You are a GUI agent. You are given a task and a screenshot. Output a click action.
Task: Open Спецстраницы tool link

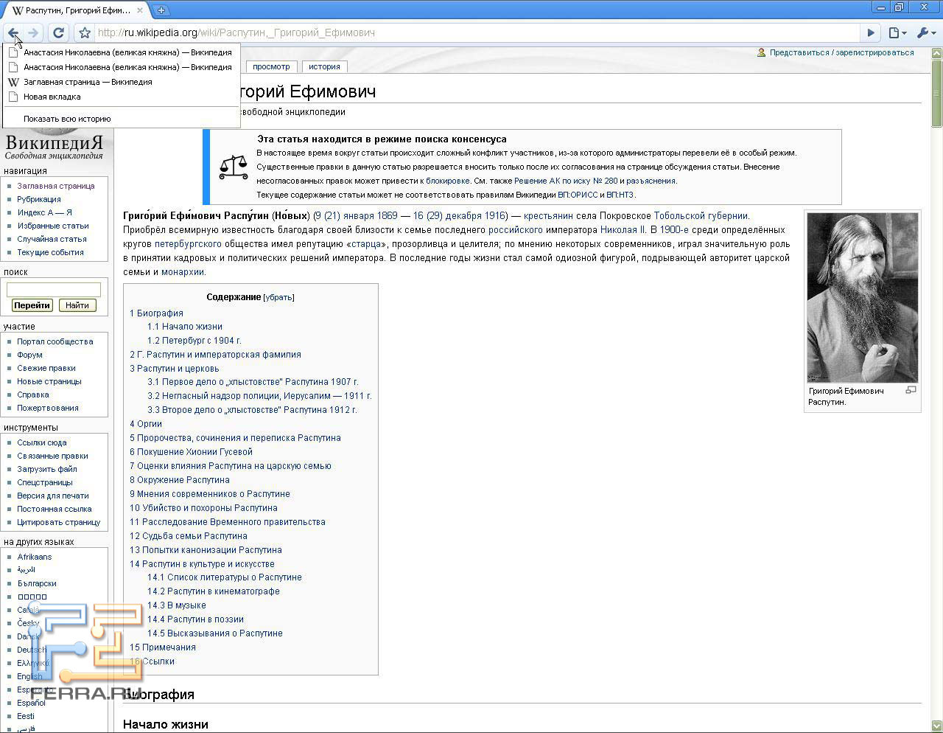coord(45,482)
